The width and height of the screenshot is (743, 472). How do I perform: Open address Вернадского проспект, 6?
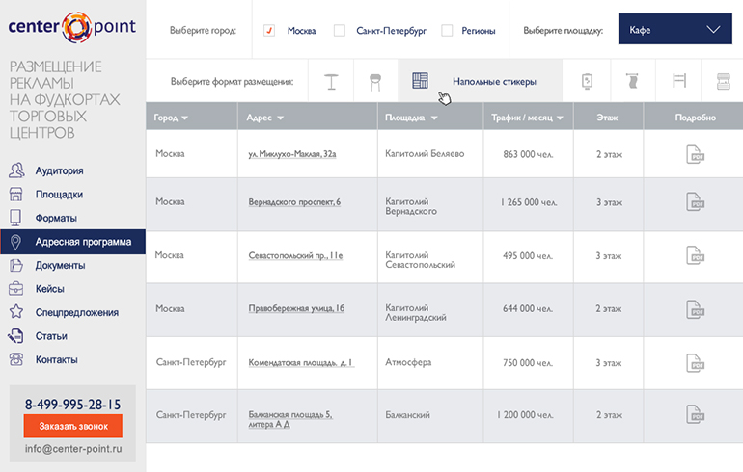pyautogui.click(x=294, y=202)
